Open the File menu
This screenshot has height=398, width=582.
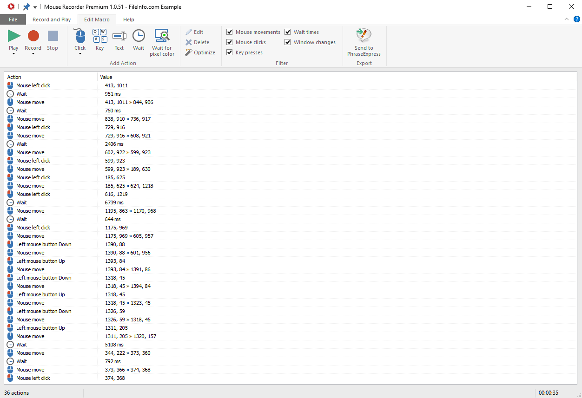coord(13,20)
